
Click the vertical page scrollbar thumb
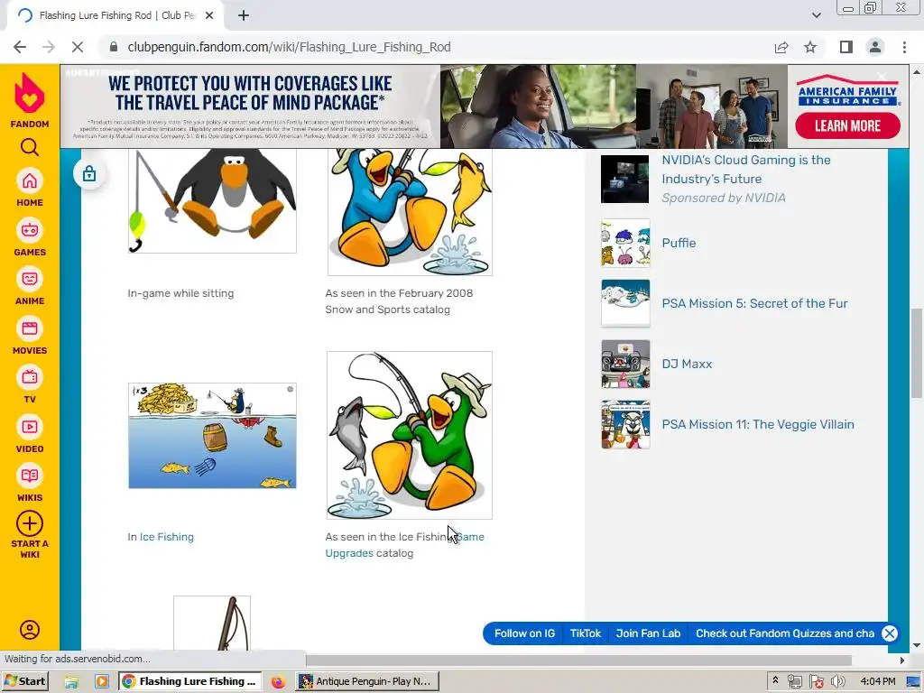tap(917, 354)
